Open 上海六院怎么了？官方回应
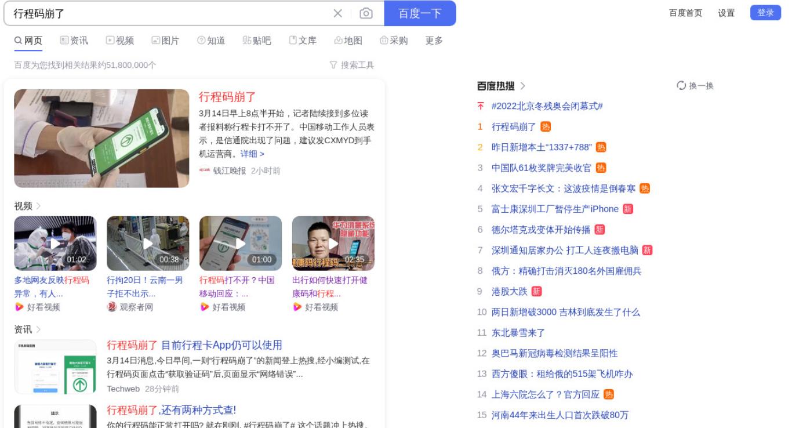Image resolution: width=792 pixels, height=428 pixels. [x=546, y=394]
